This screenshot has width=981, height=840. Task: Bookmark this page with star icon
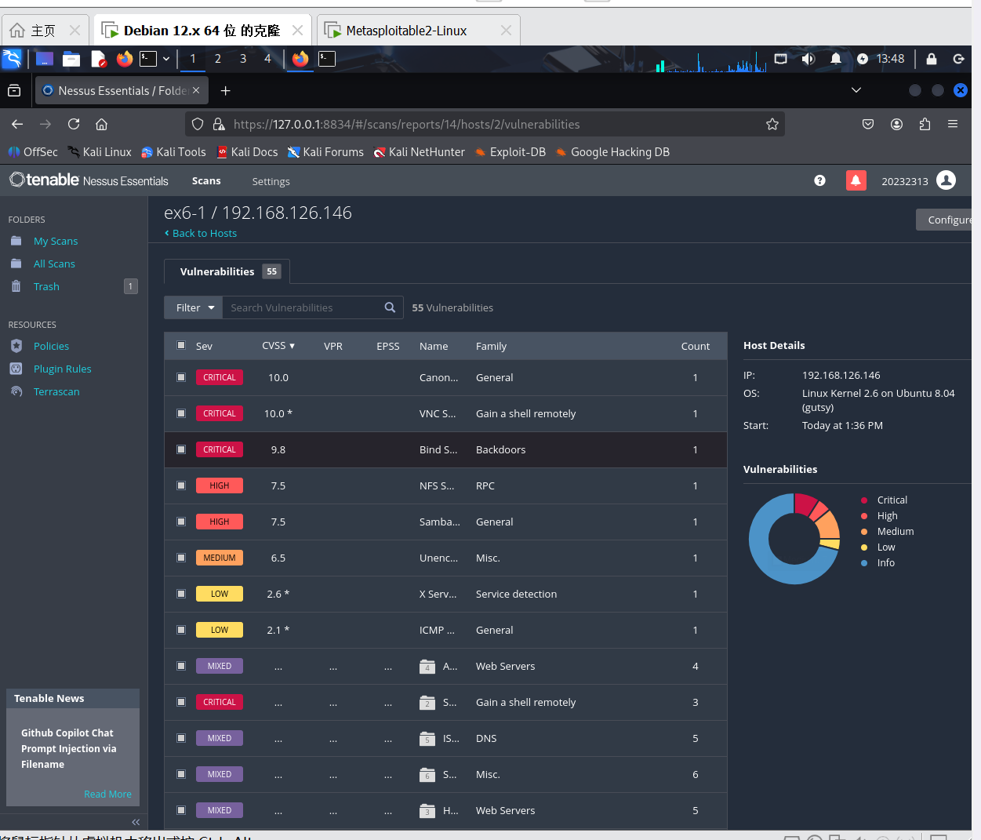[x=772, y=124]
